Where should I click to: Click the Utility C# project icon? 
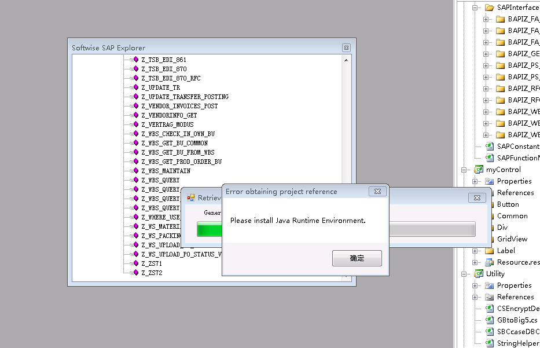[478, 274]
